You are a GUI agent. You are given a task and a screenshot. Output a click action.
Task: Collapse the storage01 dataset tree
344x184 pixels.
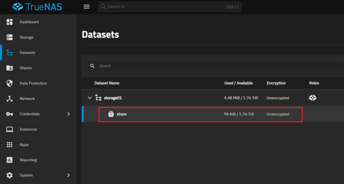tap(89, 98)
